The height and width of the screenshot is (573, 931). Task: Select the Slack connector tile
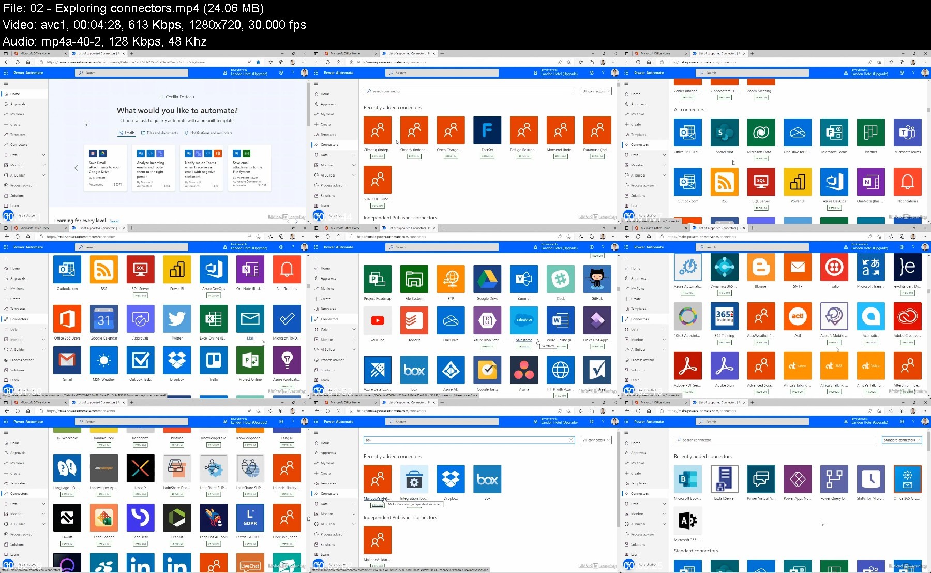click(561, 279)
